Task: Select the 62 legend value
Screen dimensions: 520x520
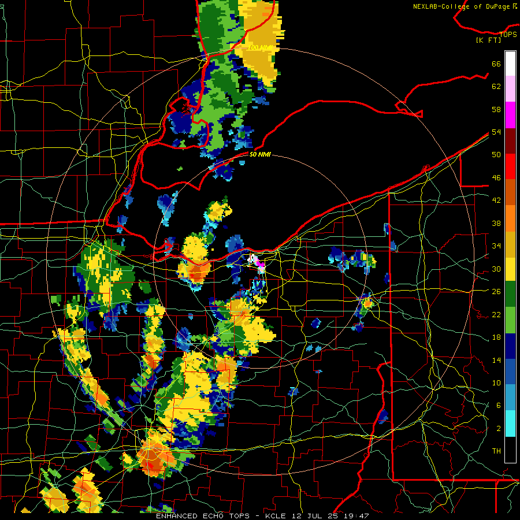Action: click(x=496, y=87)
